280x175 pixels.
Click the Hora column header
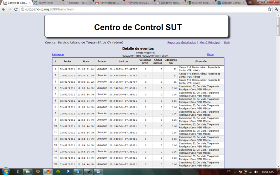click(86, 62)
